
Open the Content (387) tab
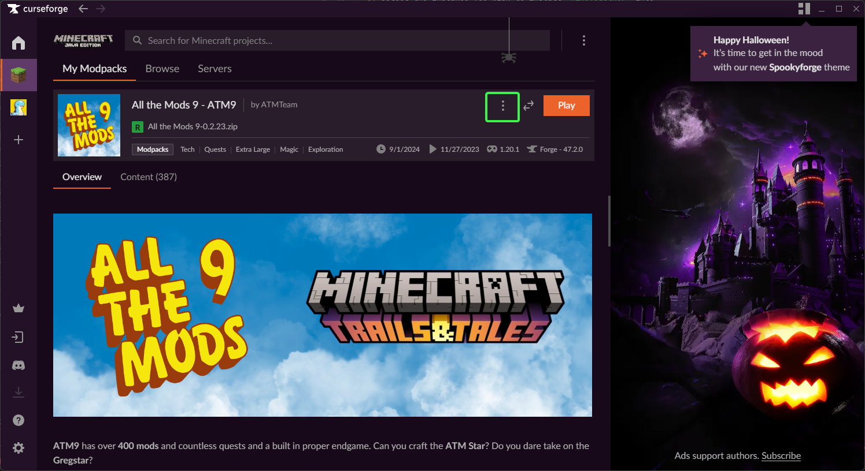click(149, 177)
